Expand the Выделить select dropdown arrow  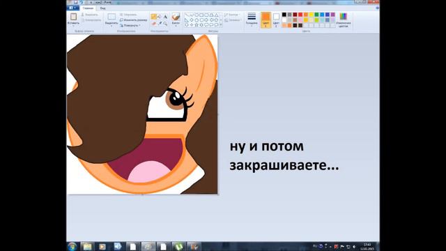pos(111,26)
